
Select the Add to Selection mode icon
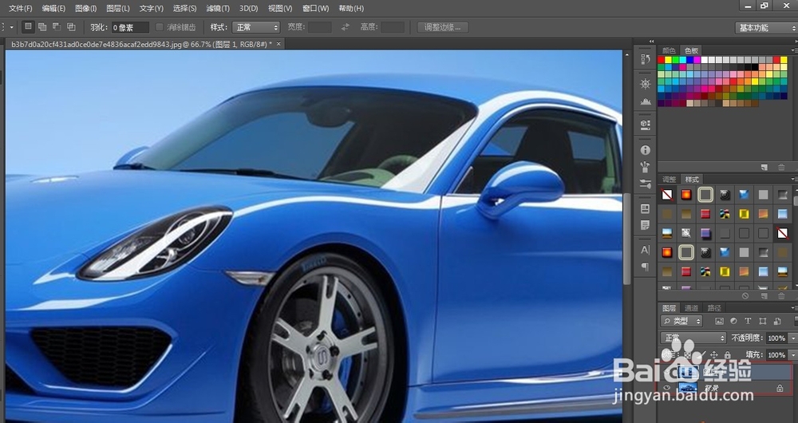click(43, 27)
